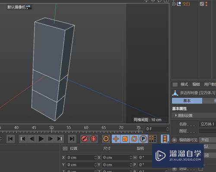This screenshot has height=172, width=216.
Task: Click the polygon object triangle icon
Action: tap(175, 93)
